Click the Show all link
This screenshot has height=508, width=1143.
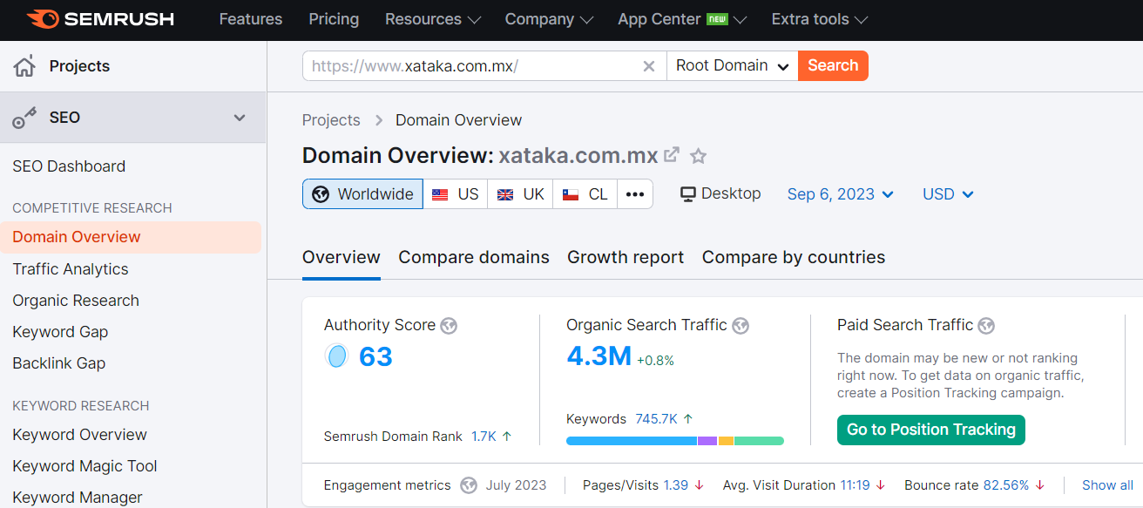pos(1107,485)
